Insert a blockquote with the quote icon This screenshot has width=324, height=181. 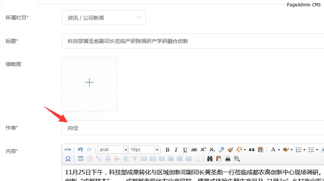[x=251, y=150]
